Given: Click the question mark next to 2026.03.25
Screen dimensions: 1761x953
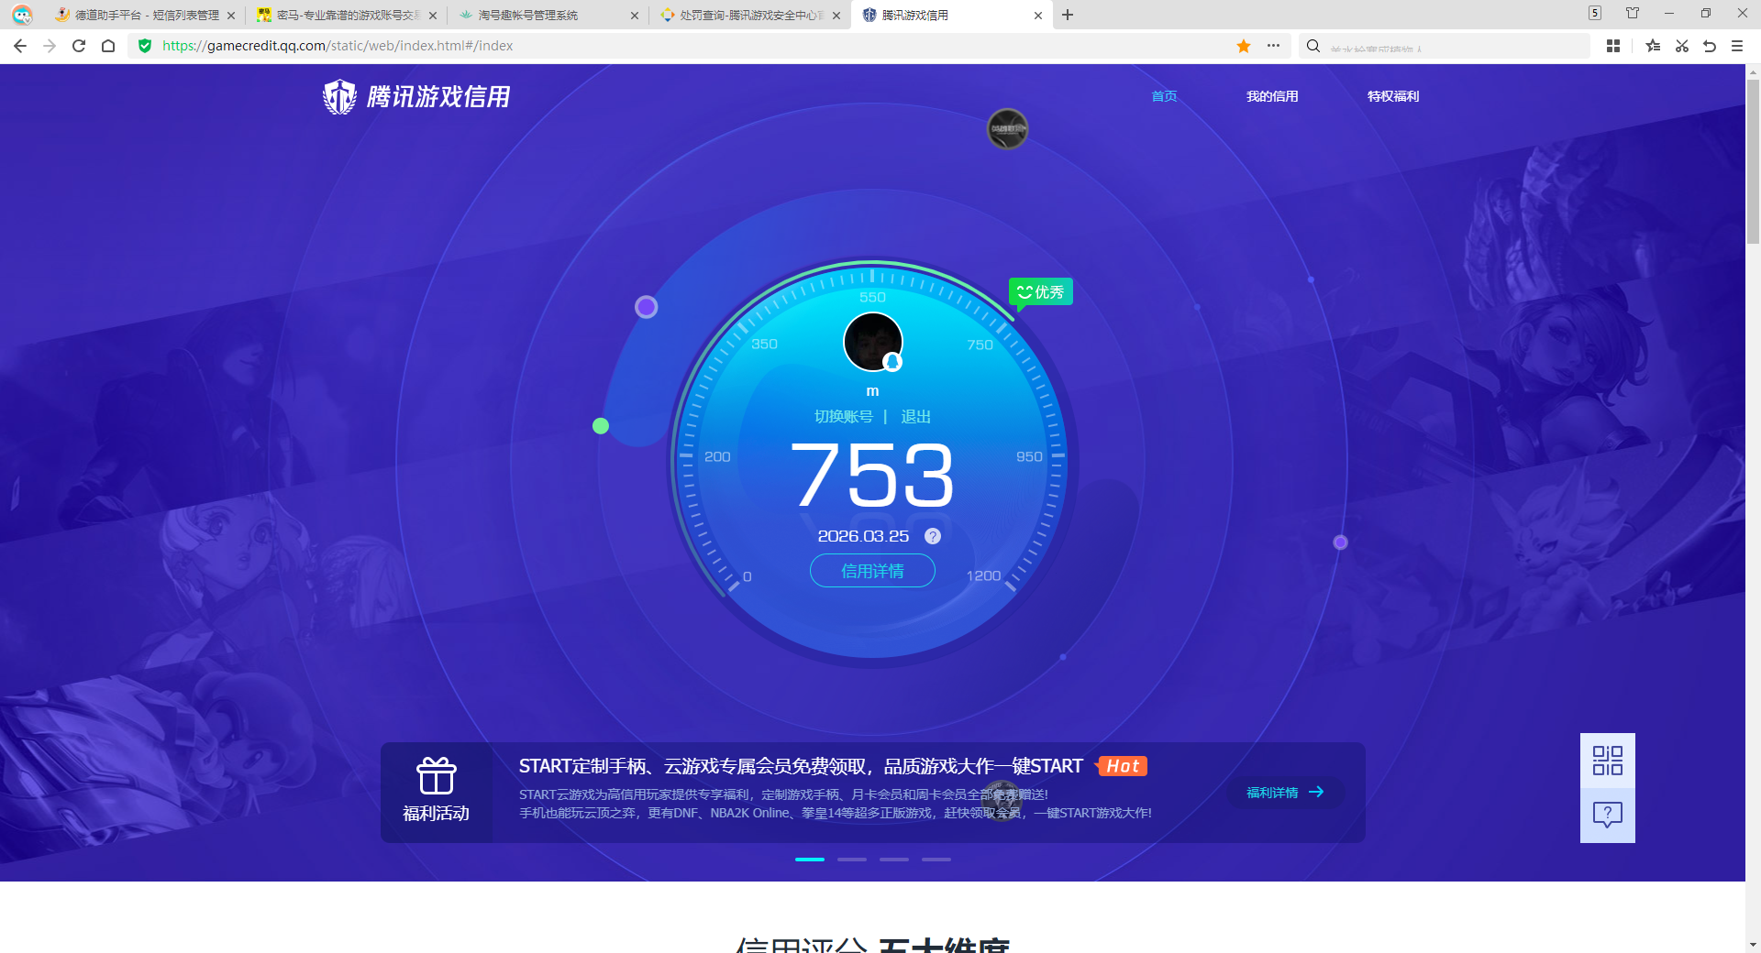Looking at the screenshot, I should 932,536.
